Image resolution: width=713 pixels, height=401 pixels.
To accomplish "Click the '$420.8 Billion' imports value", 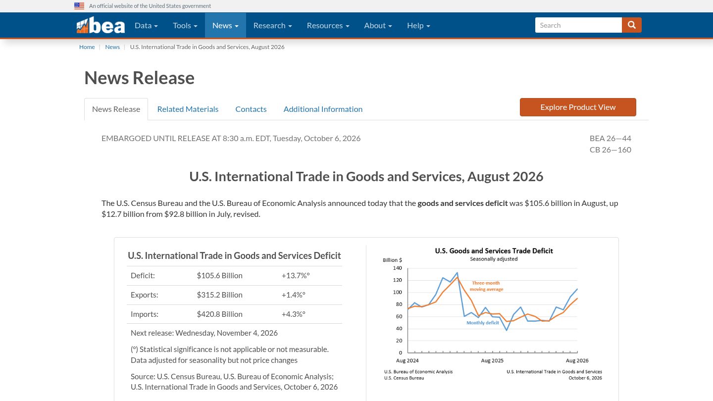I will (x=219, y=314).
